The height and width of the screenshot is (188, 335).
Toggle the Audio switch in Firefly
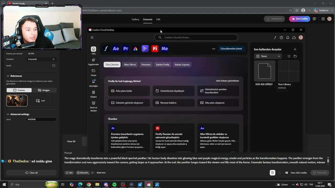54,66
